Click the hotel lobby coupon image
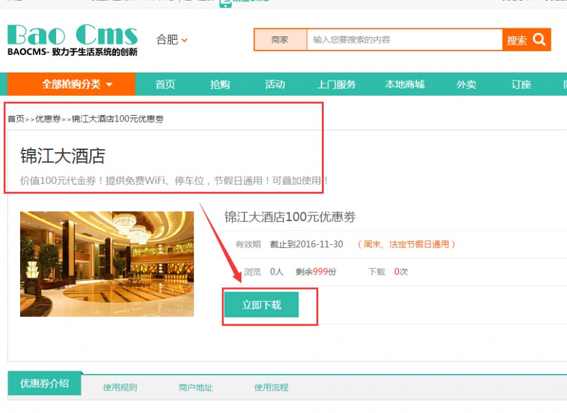 [107, 264]
